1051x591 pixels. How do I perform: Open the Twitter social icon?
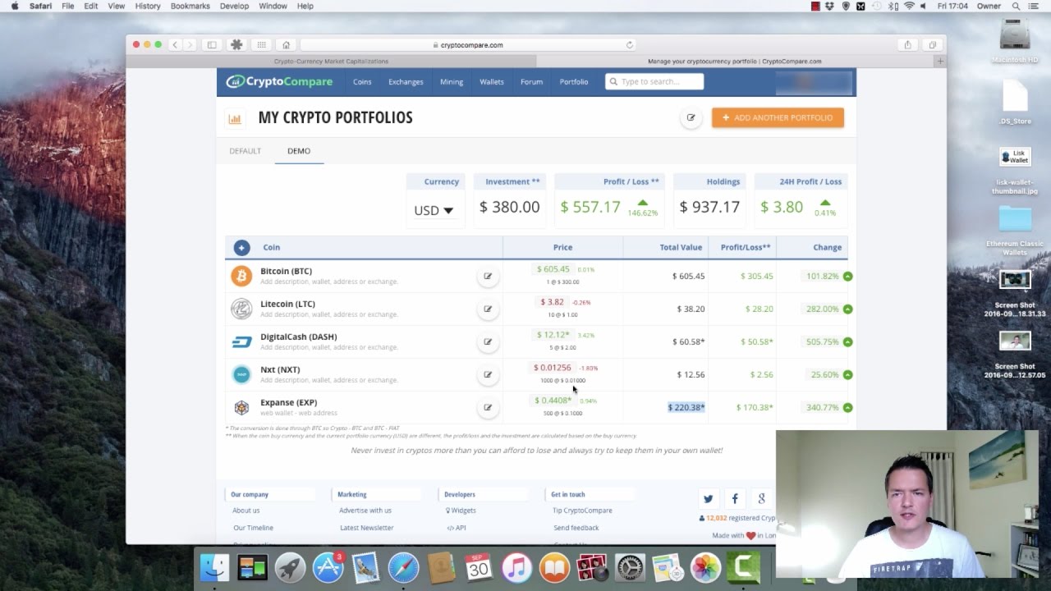(x=708, y=498)
